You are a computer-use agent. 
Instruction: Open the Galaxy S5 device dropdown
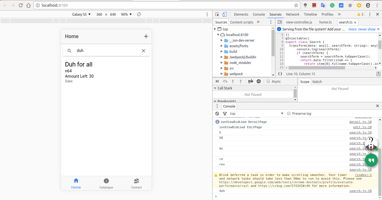[81, 14]
